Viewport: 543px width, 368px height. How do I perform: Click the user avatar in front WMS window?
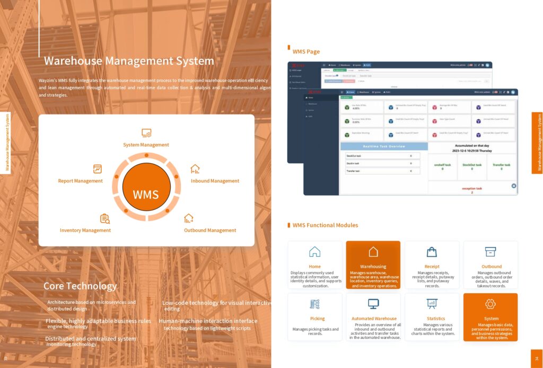(x=513, y=92)
